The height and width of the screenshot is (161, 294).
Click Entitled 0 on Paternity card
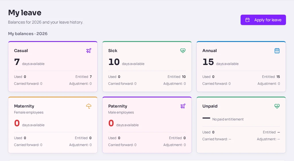tap(177, 138)
